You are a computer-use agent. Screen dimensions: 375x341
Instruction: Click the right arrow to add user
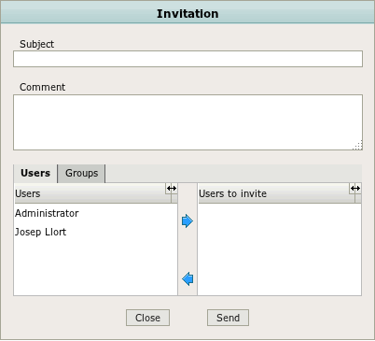coord(187,221)
